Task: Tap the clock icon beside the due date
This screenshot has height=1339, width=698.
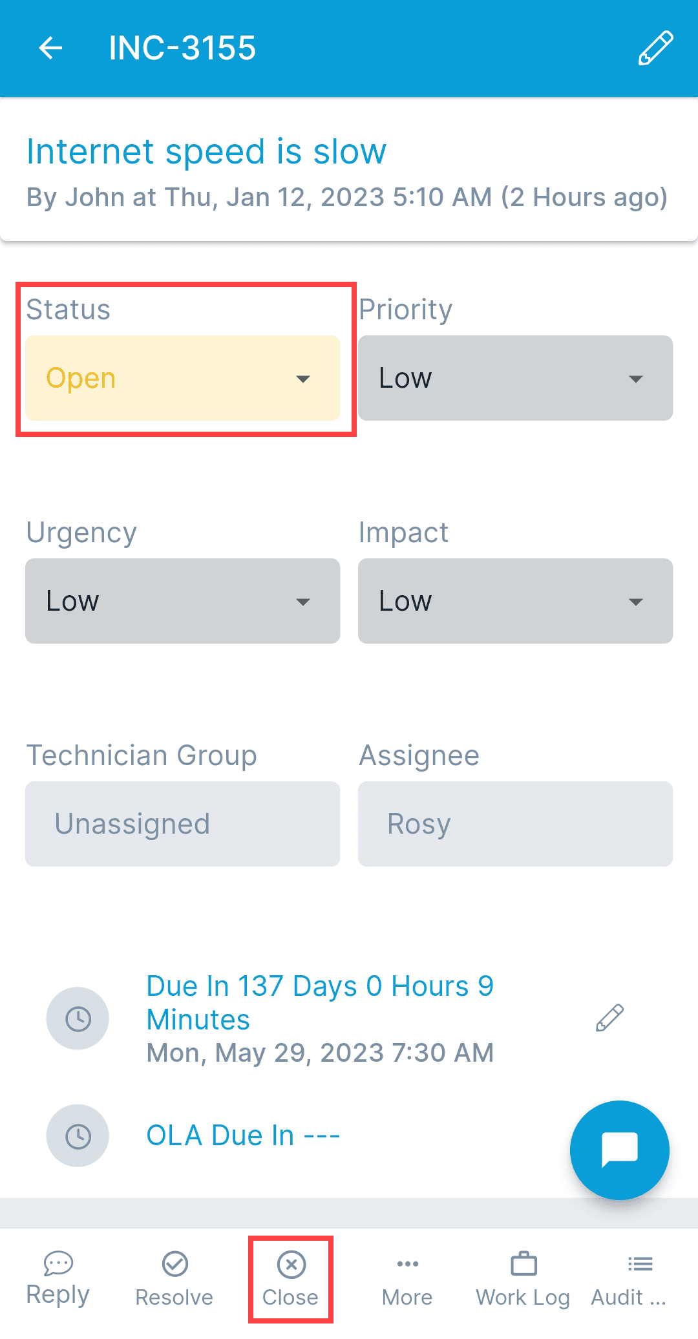Action: 77,1018
